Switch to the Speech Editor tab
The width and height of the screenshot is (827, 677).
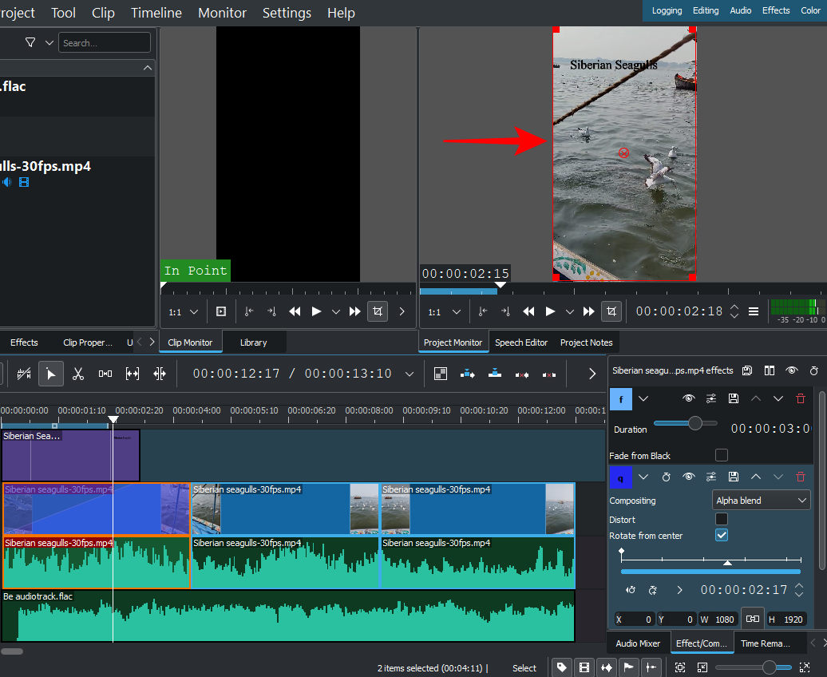[521, 342]
